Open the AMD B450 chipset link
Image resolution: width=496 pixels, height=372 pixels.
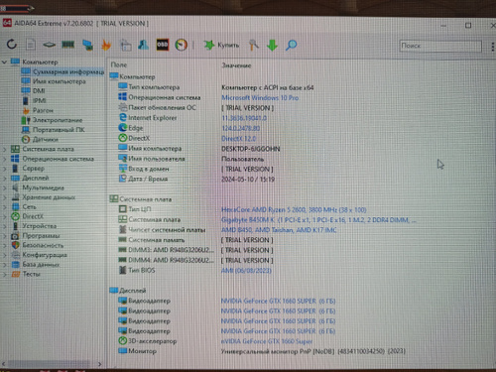[279, 230]
